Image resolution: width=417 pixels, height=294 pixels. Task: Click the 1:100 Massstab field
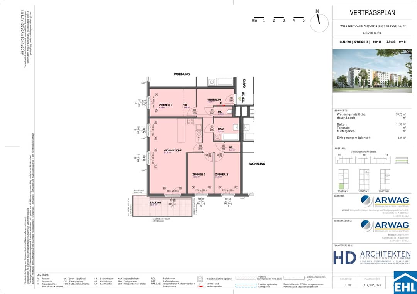[346, 285]
